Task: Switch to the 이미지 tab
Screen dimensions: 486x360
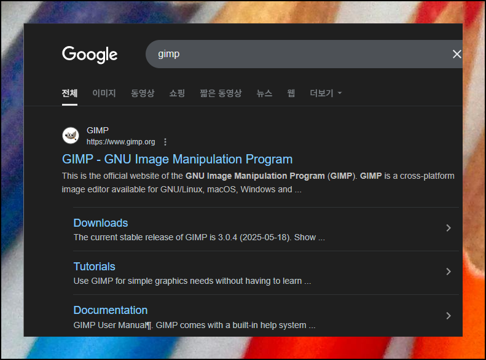Action: tap(104, 93)
